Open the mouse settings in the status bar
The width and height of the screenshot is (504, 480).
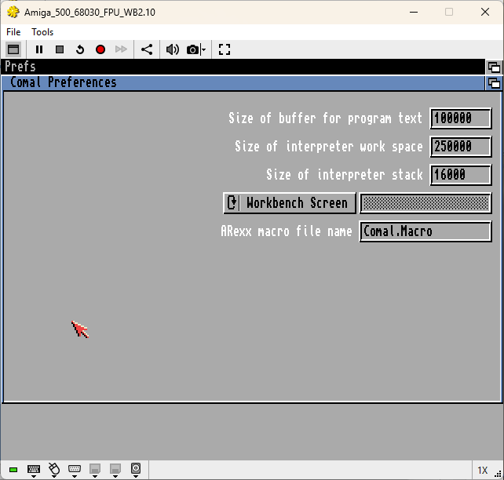pyautogui.click(x=54, y=470)
